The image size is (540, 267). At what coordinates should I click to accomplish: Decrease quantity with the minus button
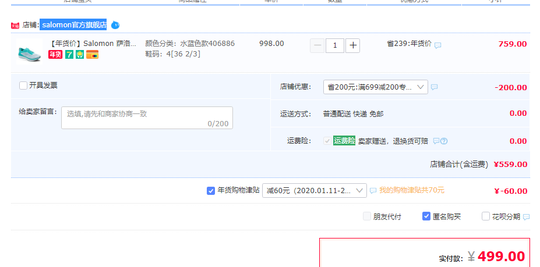tap(317, 45)
